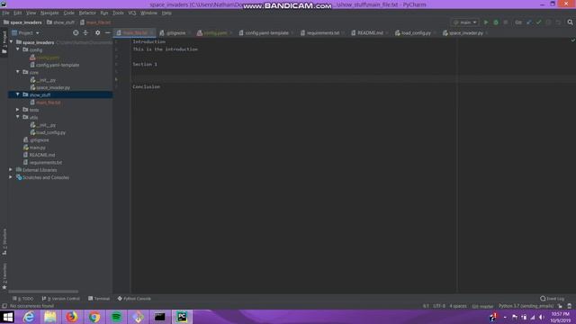This screenshot has width=576, height=324.
Task: Open Search Everywhere magnifier icon
Action: point(570,22)
